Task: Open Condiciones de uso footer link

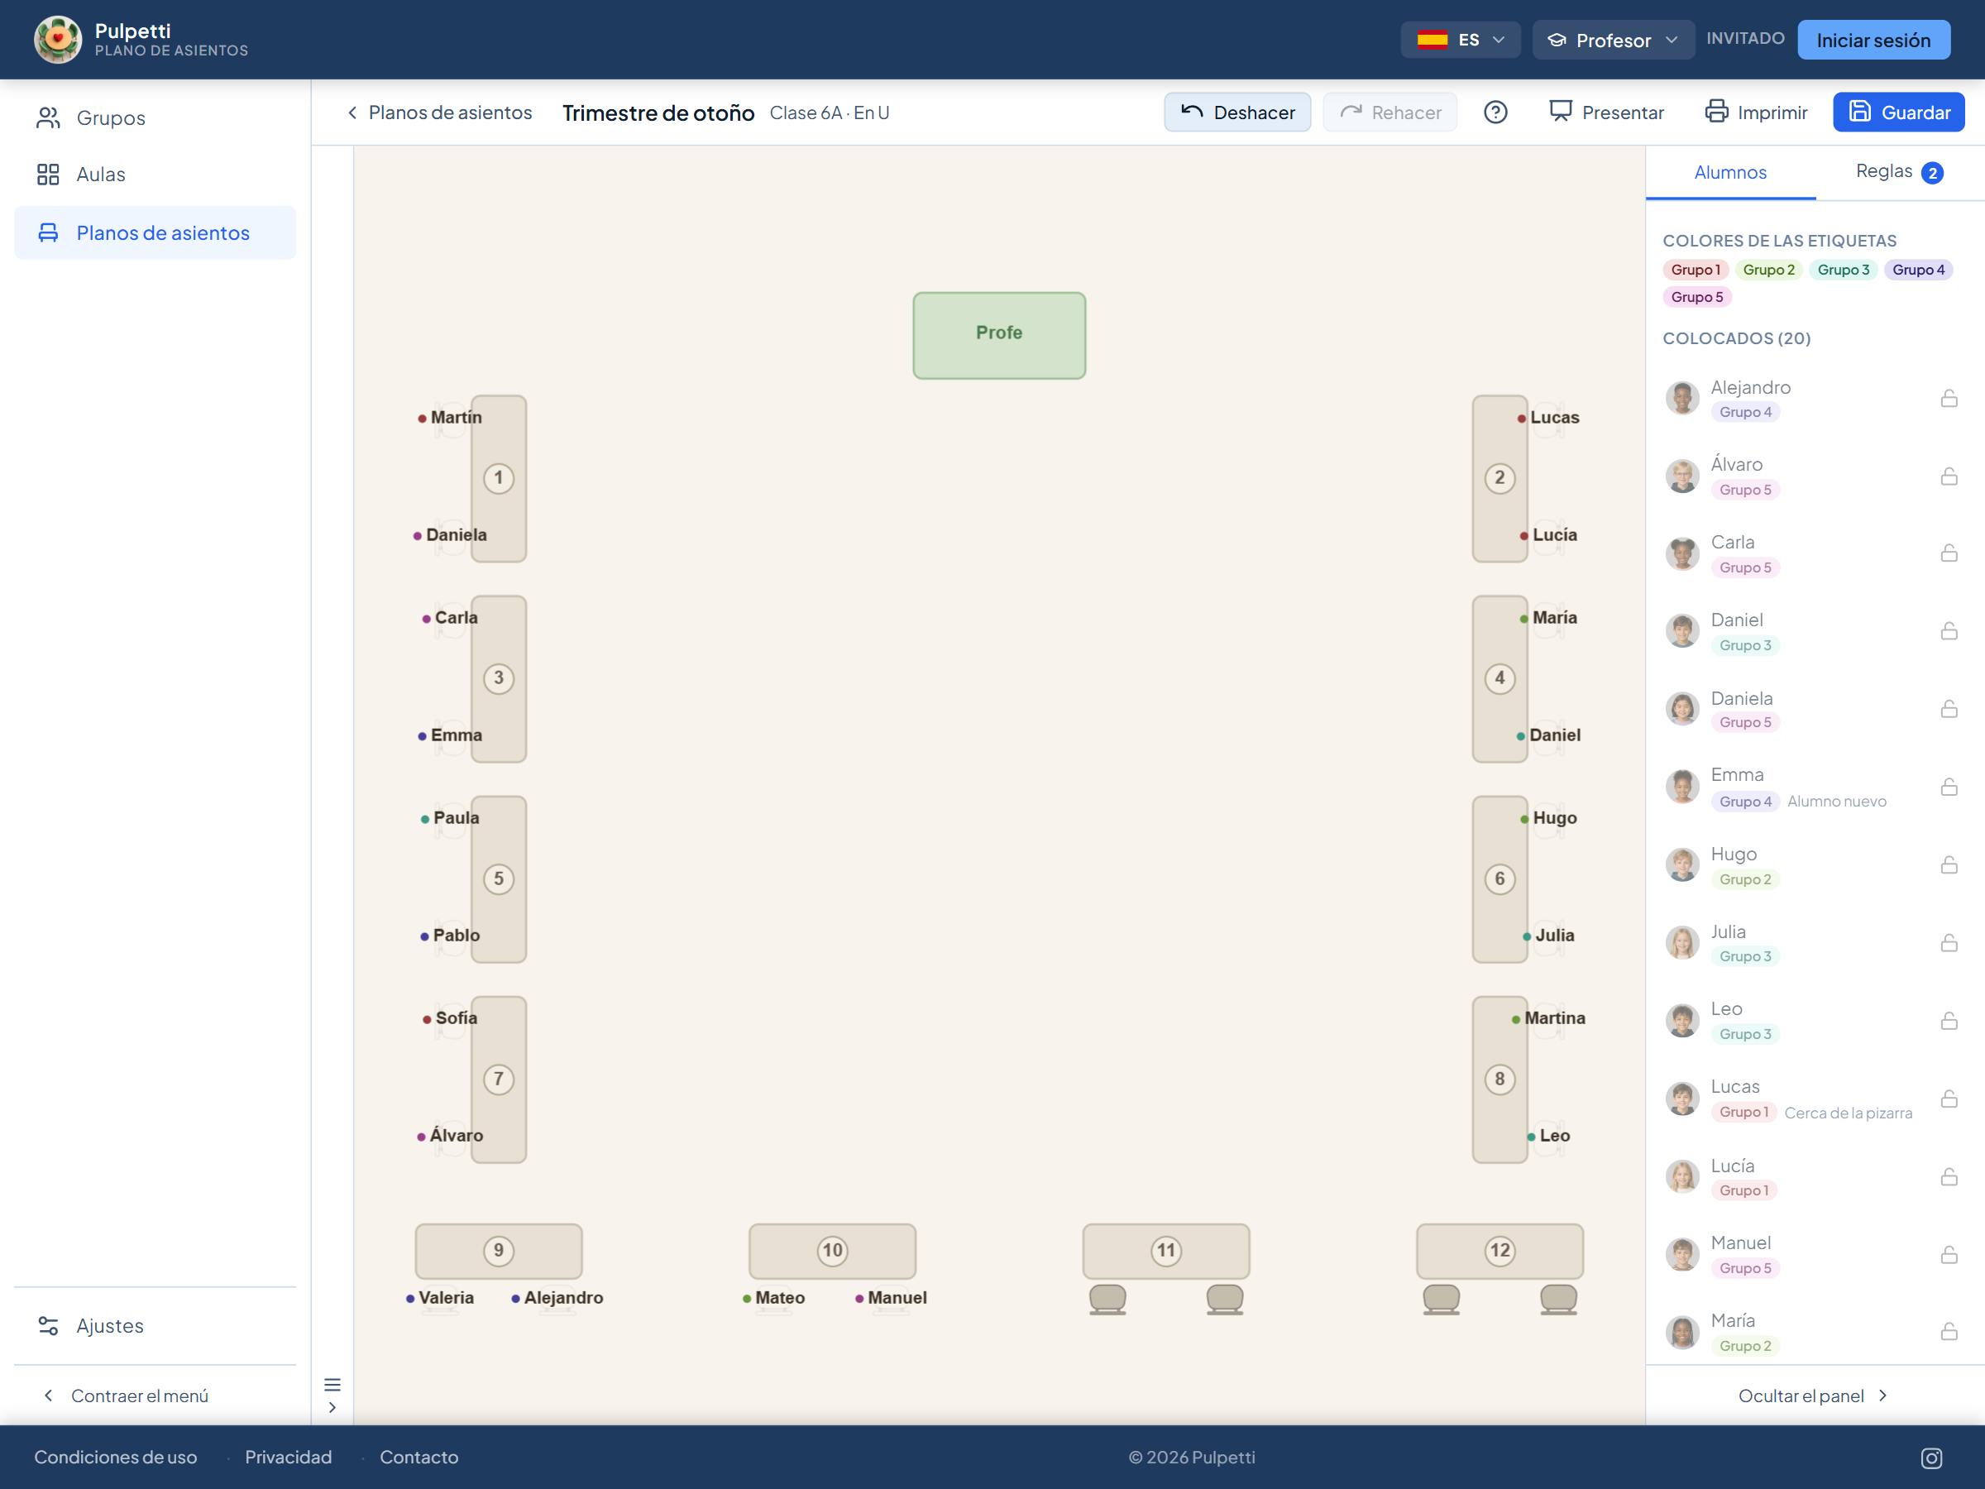Action: pos(116,1458)
